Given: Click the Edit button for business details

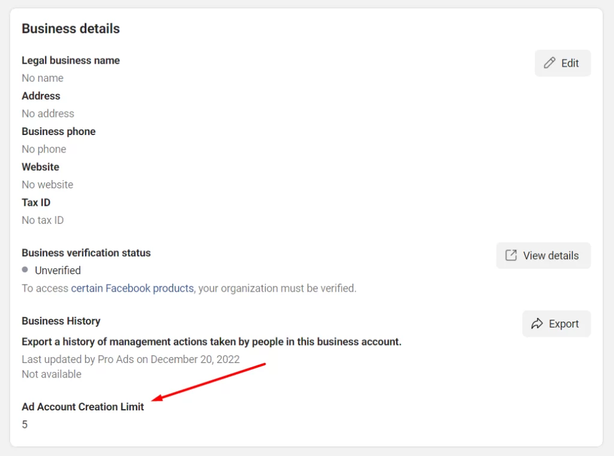Looking at the screenshot, I should 562,62.
